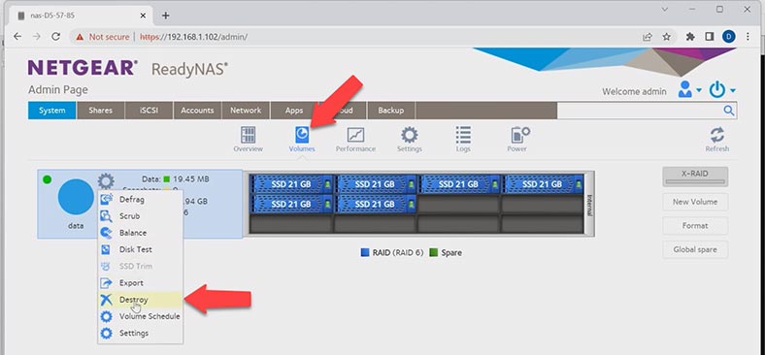Open the Chrome tab search chevron

tap(665, 10)
